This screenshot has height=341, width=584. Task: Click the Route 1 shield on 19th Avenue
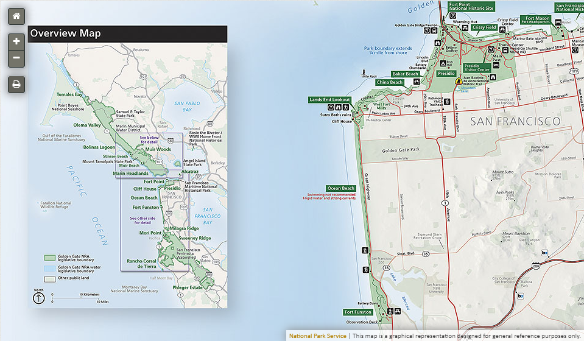click(x=445, y=203)
